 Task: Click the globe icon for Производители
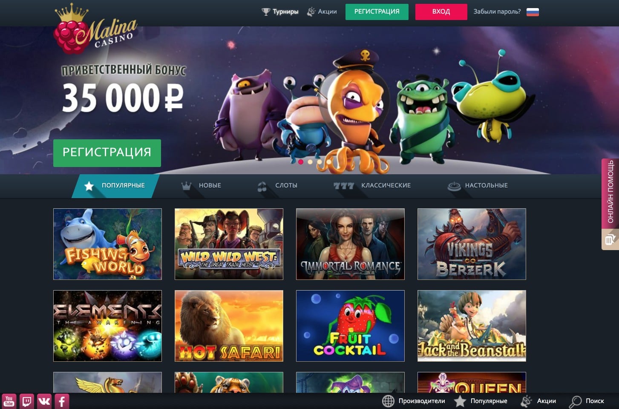(x=388, y=401)
